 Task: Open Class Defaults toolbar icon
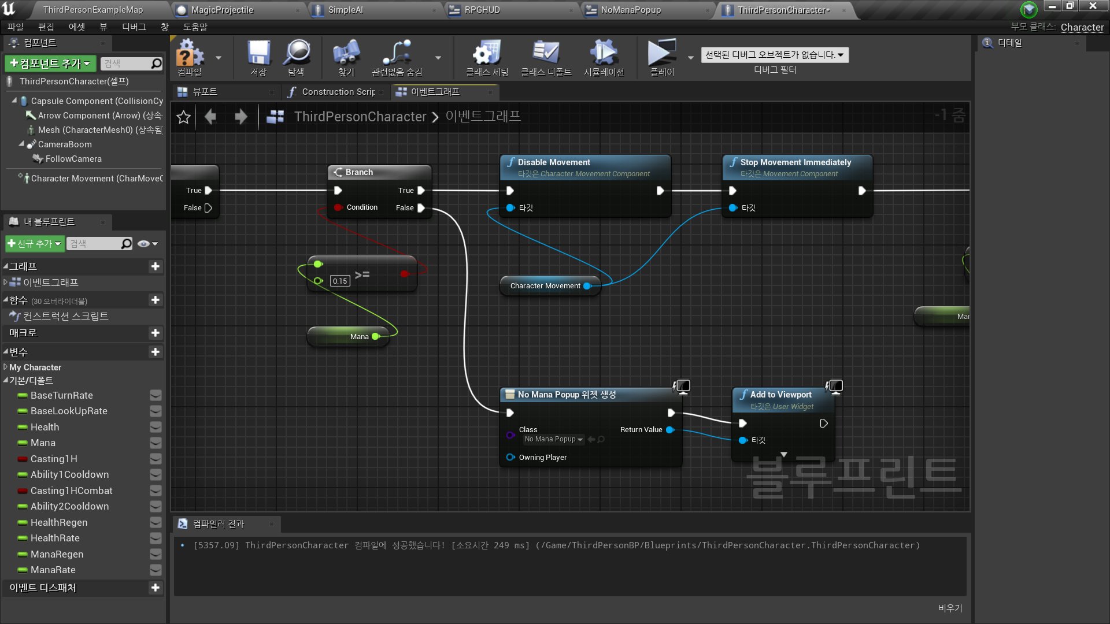pos(546,53)
